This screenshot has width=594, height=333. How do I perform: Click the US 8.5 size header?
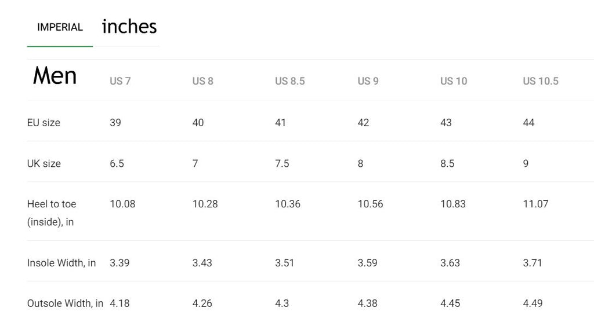pos(289,81)
